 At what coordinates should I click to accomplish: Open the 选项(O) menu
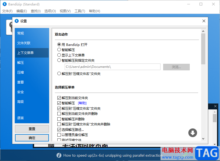[x=50, y=11]
